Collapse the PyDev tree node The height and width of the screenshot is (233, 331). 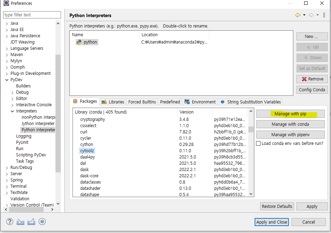pos(7,80)
